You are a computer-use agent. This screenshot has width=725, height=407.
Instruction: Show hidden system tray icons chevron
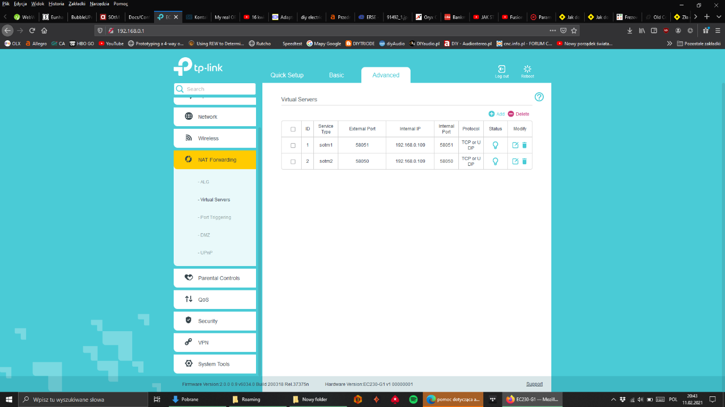pos(613,399)
